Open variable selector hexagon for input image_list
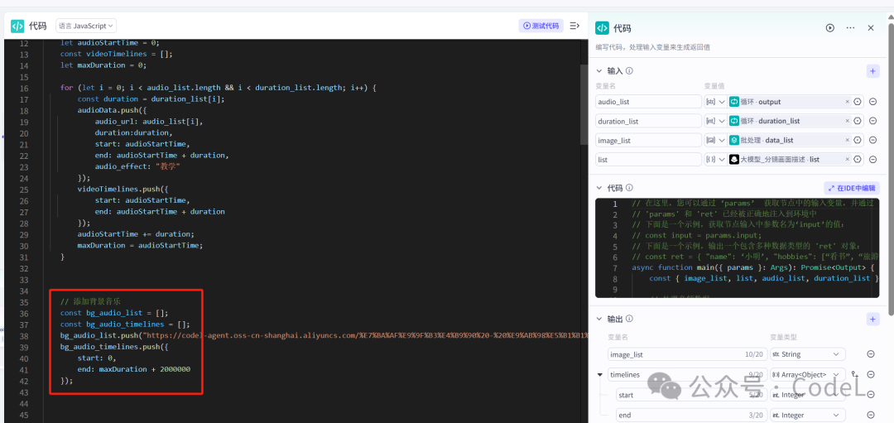Viewport: 894px width, 423px height. [x=858, y=141]
